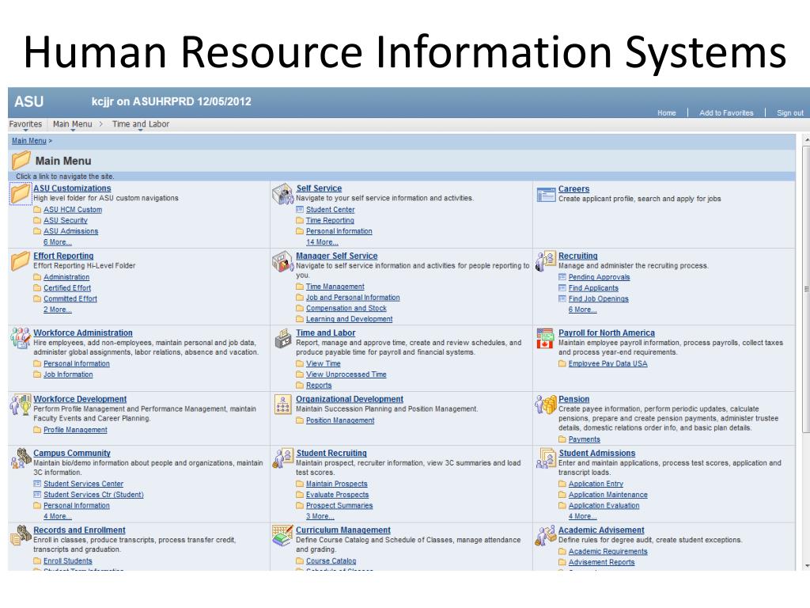Click the Pension coins icon
The height and width of the screenshot is (608, 810).
546,405
